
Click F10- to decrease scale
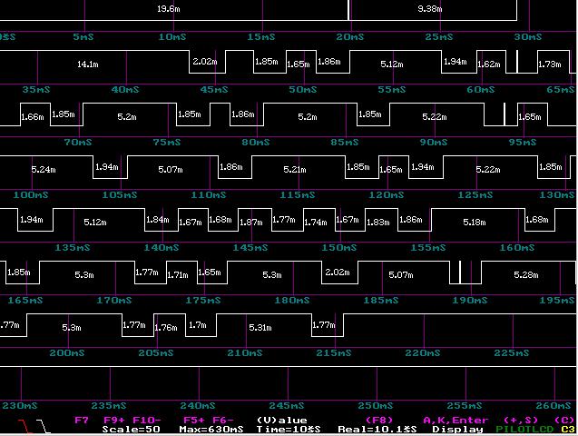[x=147, y=421]
